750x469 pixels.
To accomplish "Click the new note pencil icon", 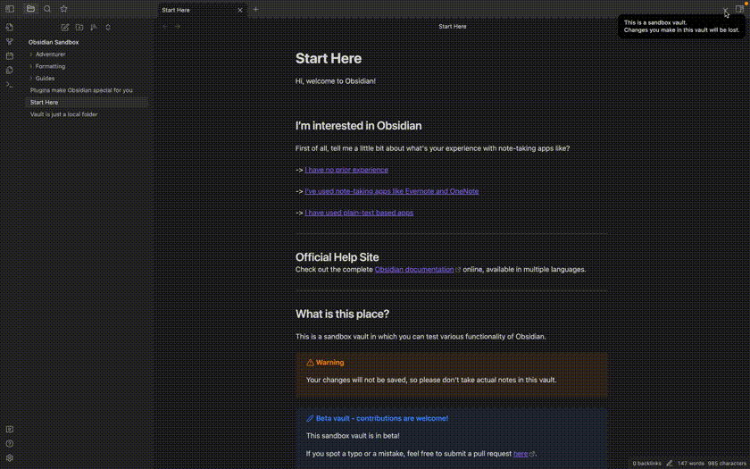I will [x=65, y=28].
